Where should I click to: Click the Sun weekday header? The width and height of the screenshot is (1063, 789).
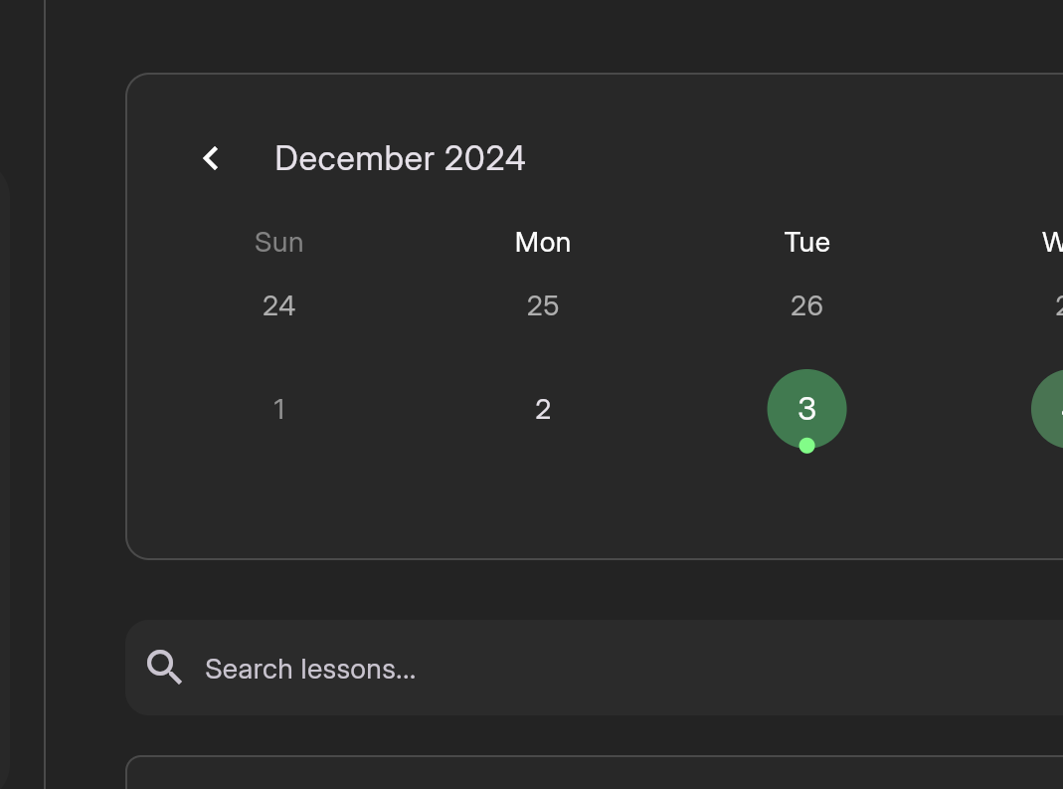pos(279,242)
